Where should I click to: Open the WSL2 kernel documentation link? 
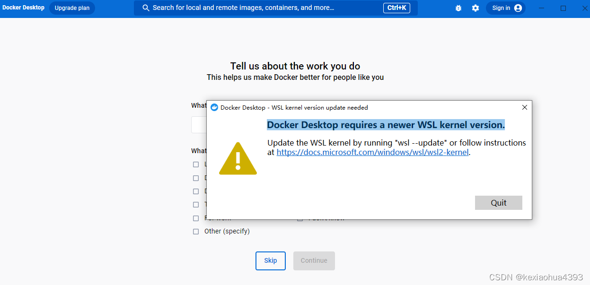372,152
